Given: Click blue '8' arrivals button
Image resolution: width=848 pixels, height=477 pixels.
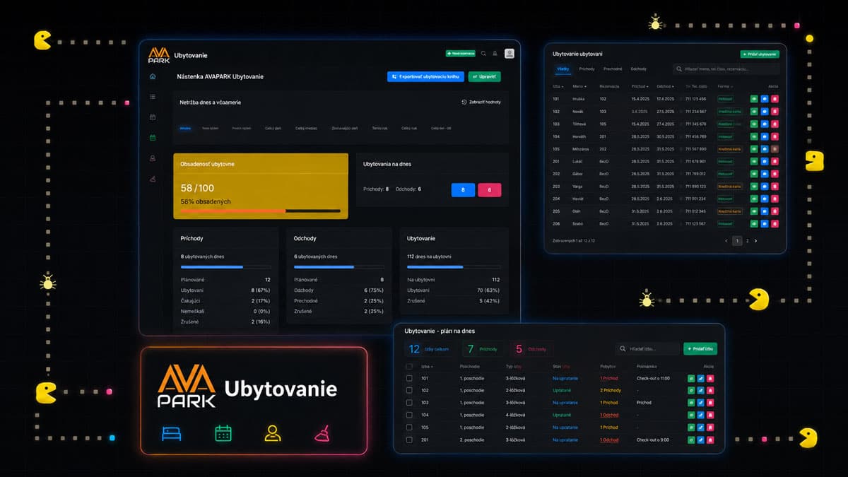Looking at the screenshot, I should pos(463,189).
